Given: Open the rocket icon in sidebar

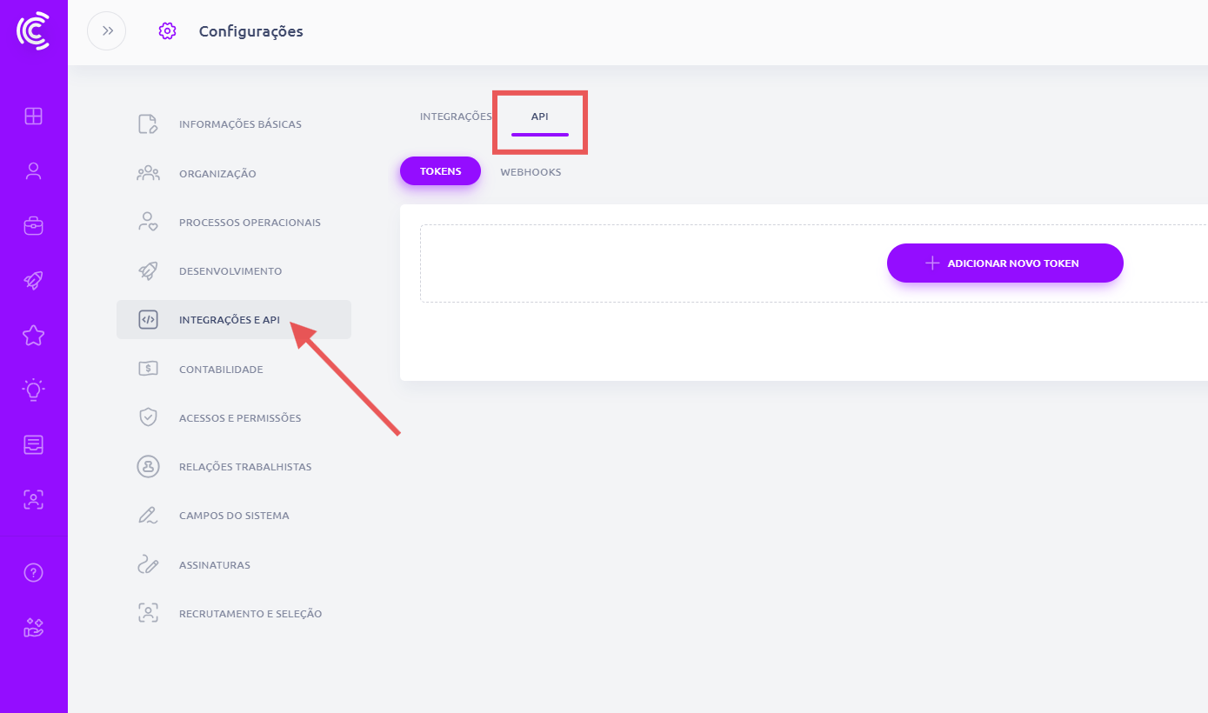Looking at the screenshot, I should [x=33, y=281].
